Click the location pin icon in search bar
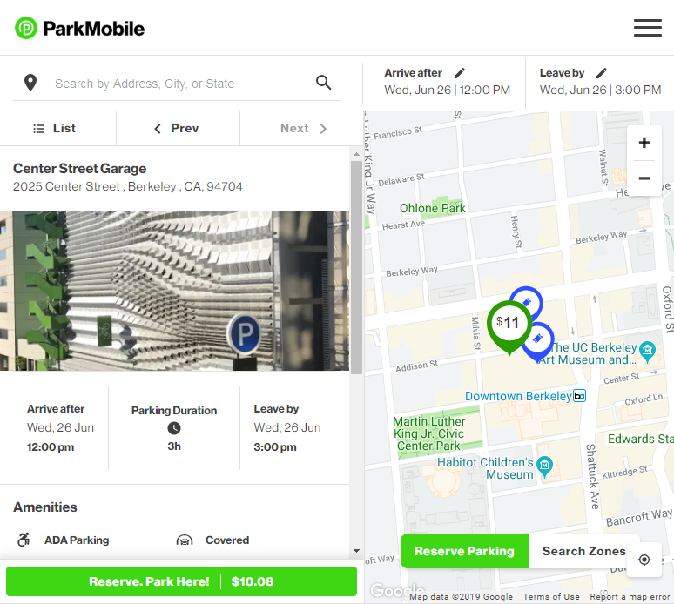Image resolution: width=674 pixels, height=604 pixels. [30, 83]
